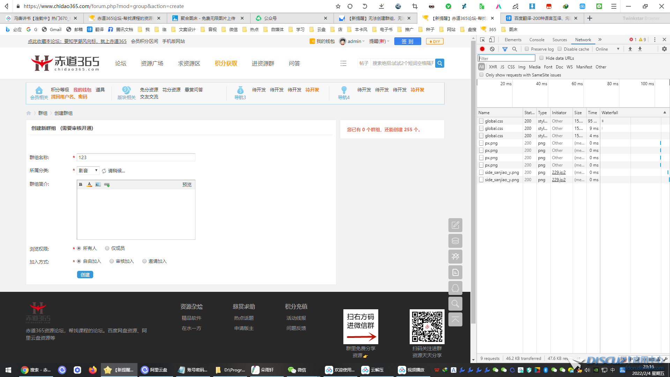The image size is (670, 377).
Task: Click the browser bookmark star icon
Action: [338, 6]
